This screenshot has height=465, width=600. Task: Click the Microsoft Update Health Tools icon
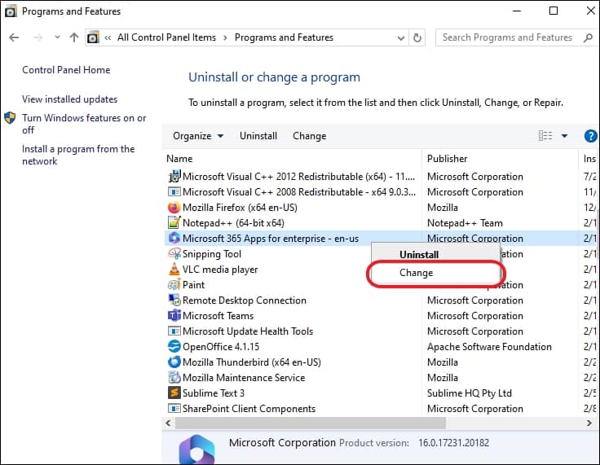[x=174, y=331]
